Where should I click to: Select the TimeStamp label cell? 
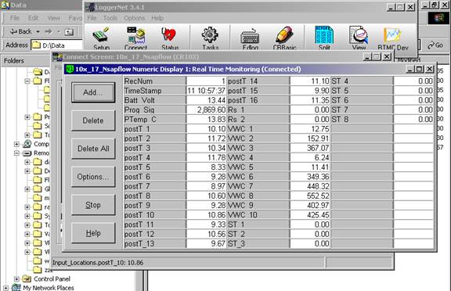[x=155, y=91]
